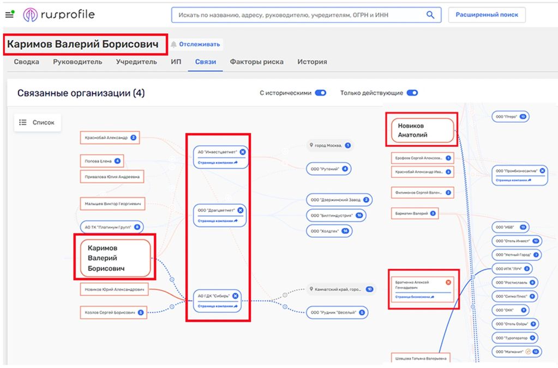Screen dimensions: 558x368
Task: Expand the ООО "Рутений" node count badge
Action: [x=345, y=169]
